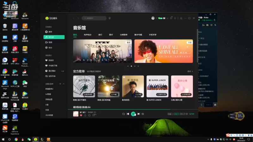Image resolution: width=253 pixels, height=142 pixels.
Task: Open 我喜欢 favorites with heart icon
Action: coord(50,60)
